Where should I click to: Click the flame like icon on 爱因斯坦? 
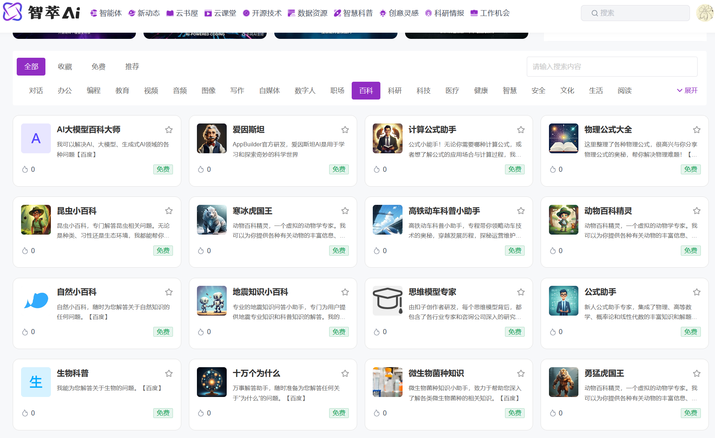tap(201, 169)
